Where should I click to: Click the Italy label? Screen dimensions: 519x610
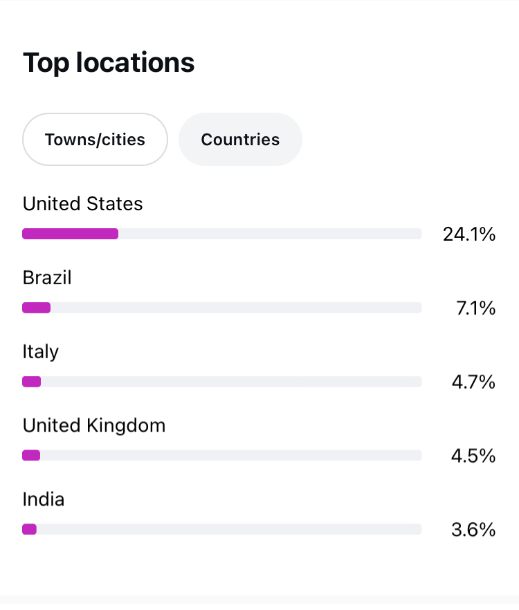pos(41,351)
